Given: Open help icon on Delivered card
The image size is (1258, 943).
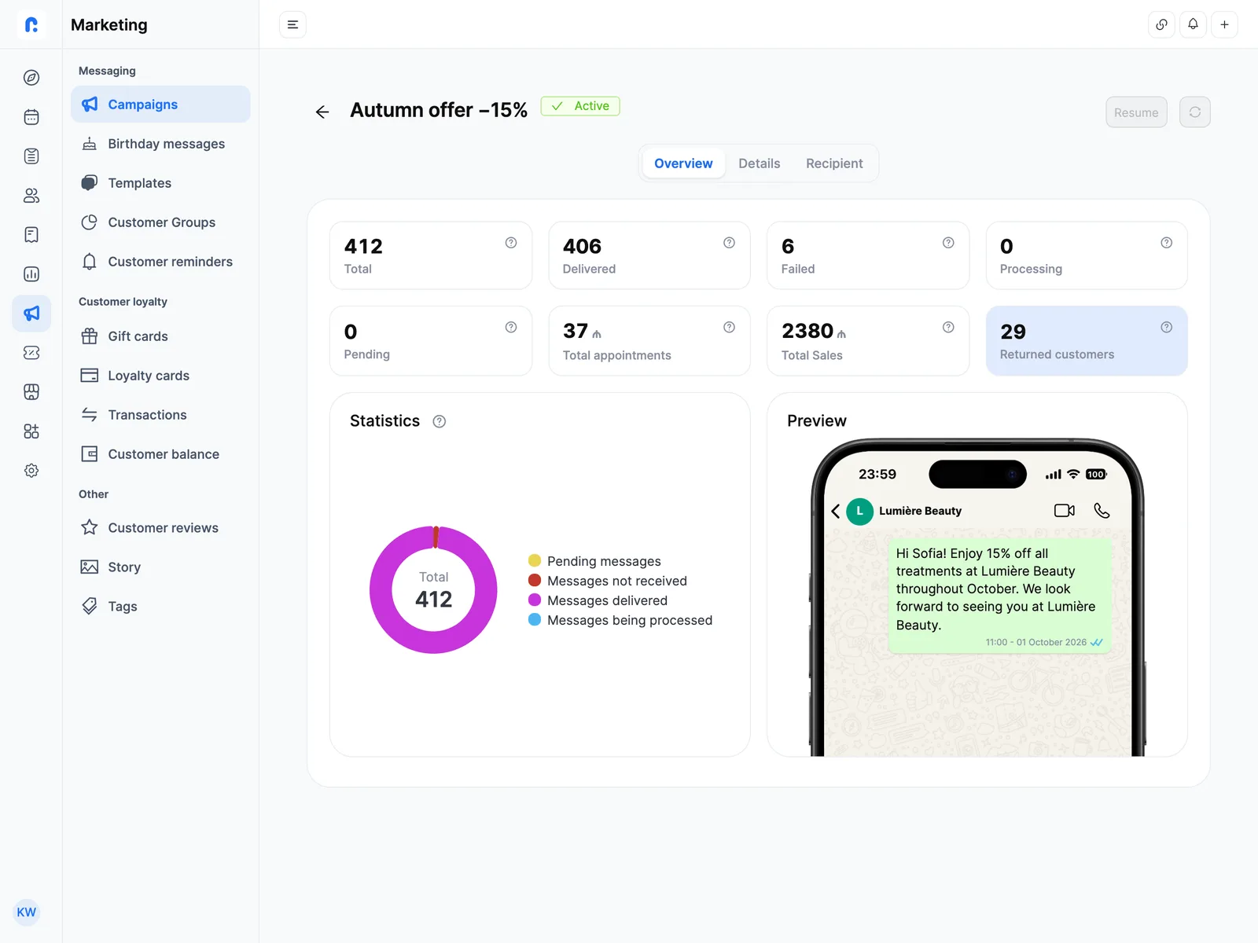Looking at the screenshot, I should tap(729, 243).
